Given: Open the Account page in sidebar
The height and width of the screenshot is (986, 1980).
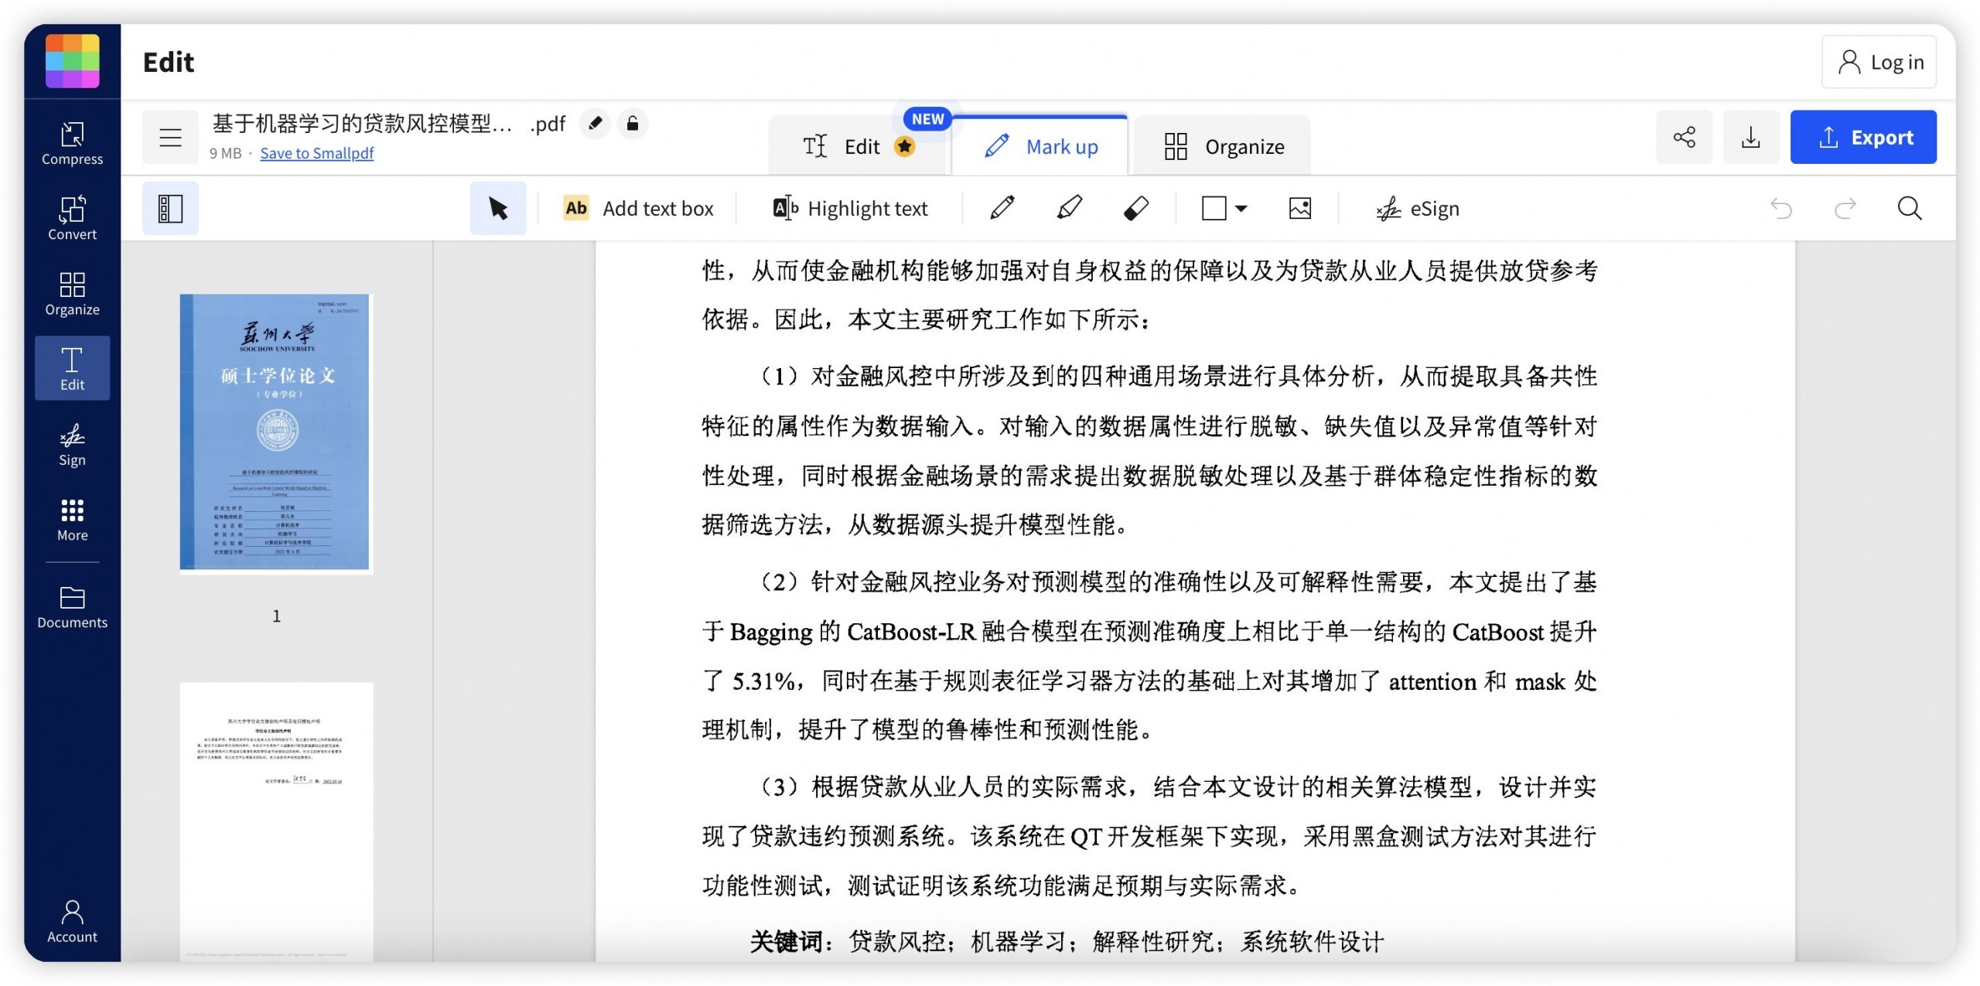Looking at the screenshot, I should (72, 921).
